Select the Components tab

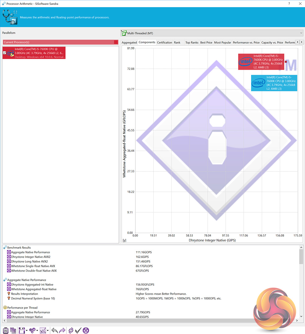click(x=147, y=42)
